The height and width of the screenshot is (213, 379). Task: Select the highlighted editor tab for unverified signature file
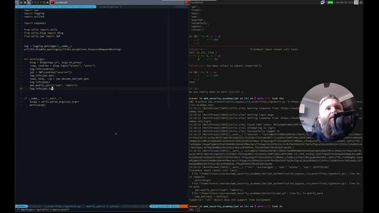click(x=56, y=7)
